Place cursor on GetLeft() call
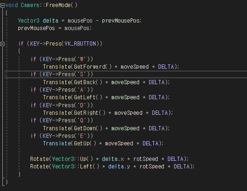This screenshot has height=191, width=247. (x=88, y=97)
